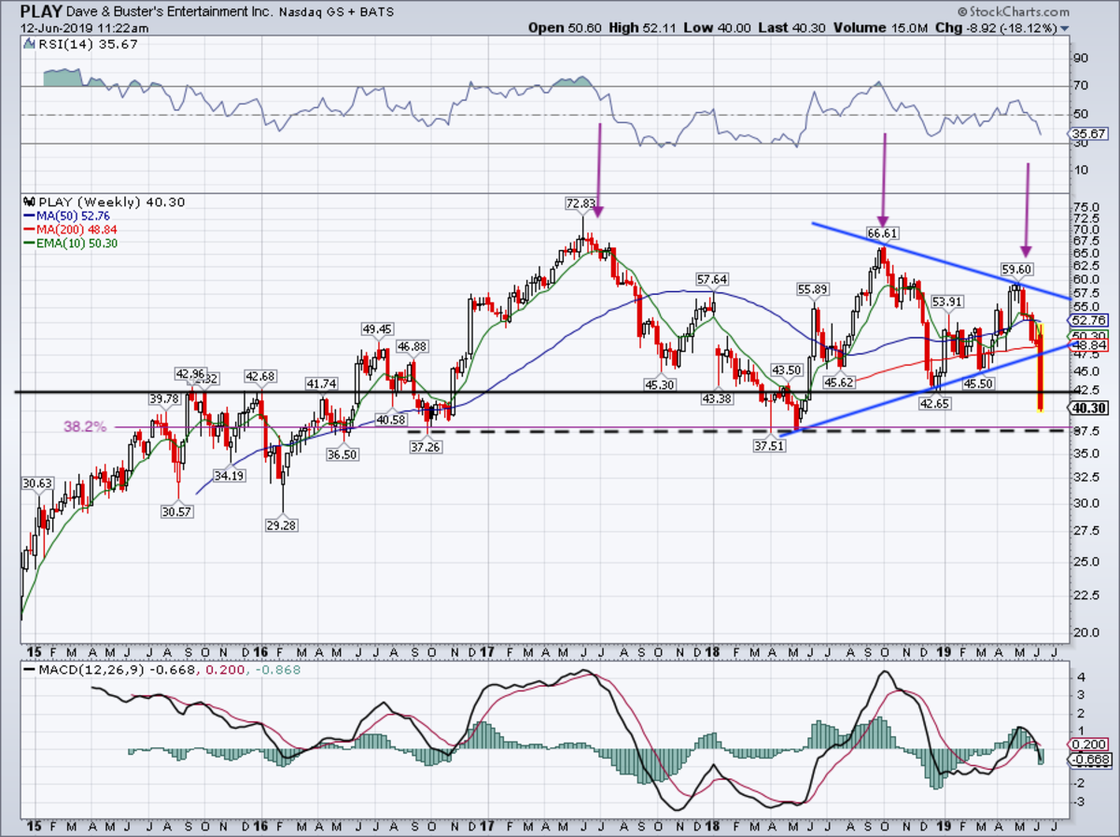1120x837 pixels.
Task: Click the blue dropdown arrow after Chg value
Action: click(1065, 28)
